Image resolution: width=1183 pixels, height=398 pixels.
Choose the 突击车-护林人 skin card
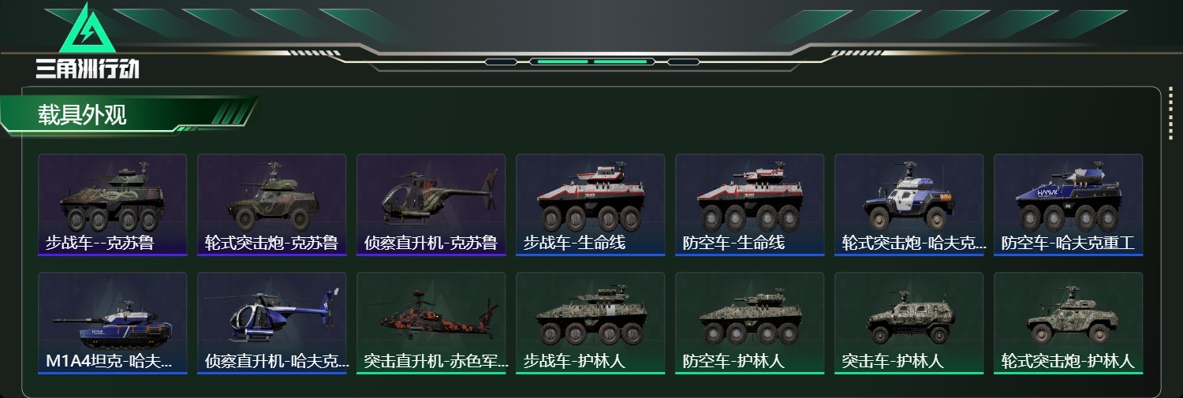coord(909,323)
